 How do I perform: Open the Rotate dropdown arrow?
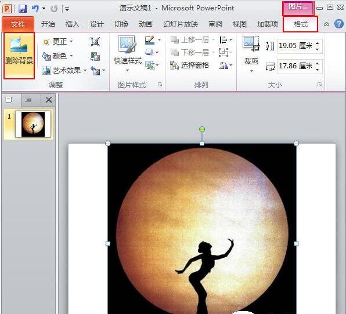point(231,65)
